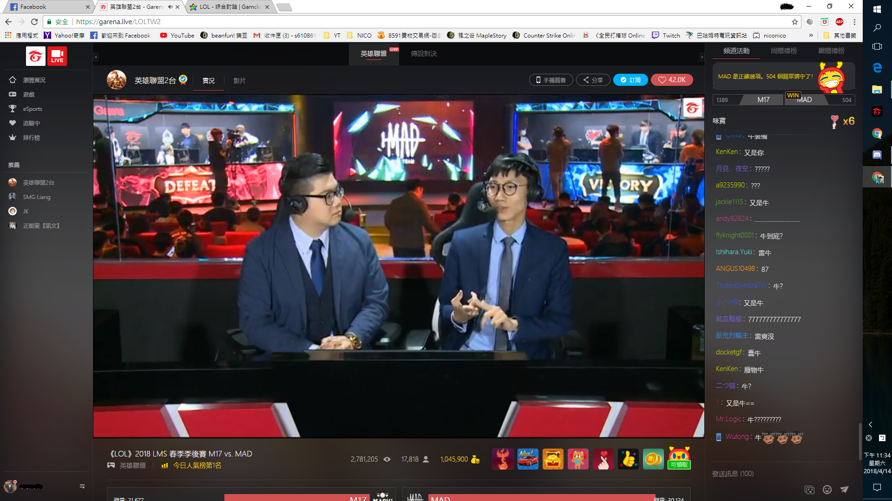Collapse the right chat panel arrow
Image resolution: width=892 pixels, height=501 pixels.
click(702, 57)
